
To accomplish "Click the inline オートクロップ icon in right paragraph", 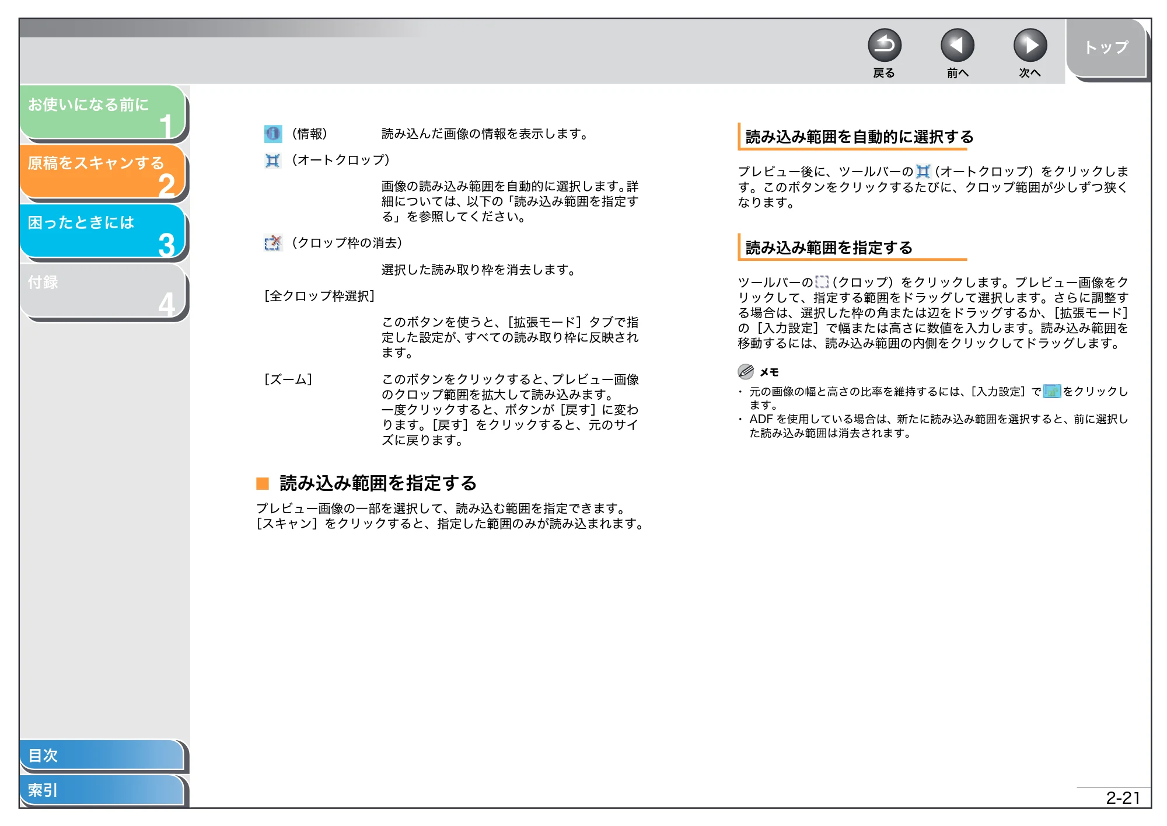I will pyautogui.click(x=923, y=172).
